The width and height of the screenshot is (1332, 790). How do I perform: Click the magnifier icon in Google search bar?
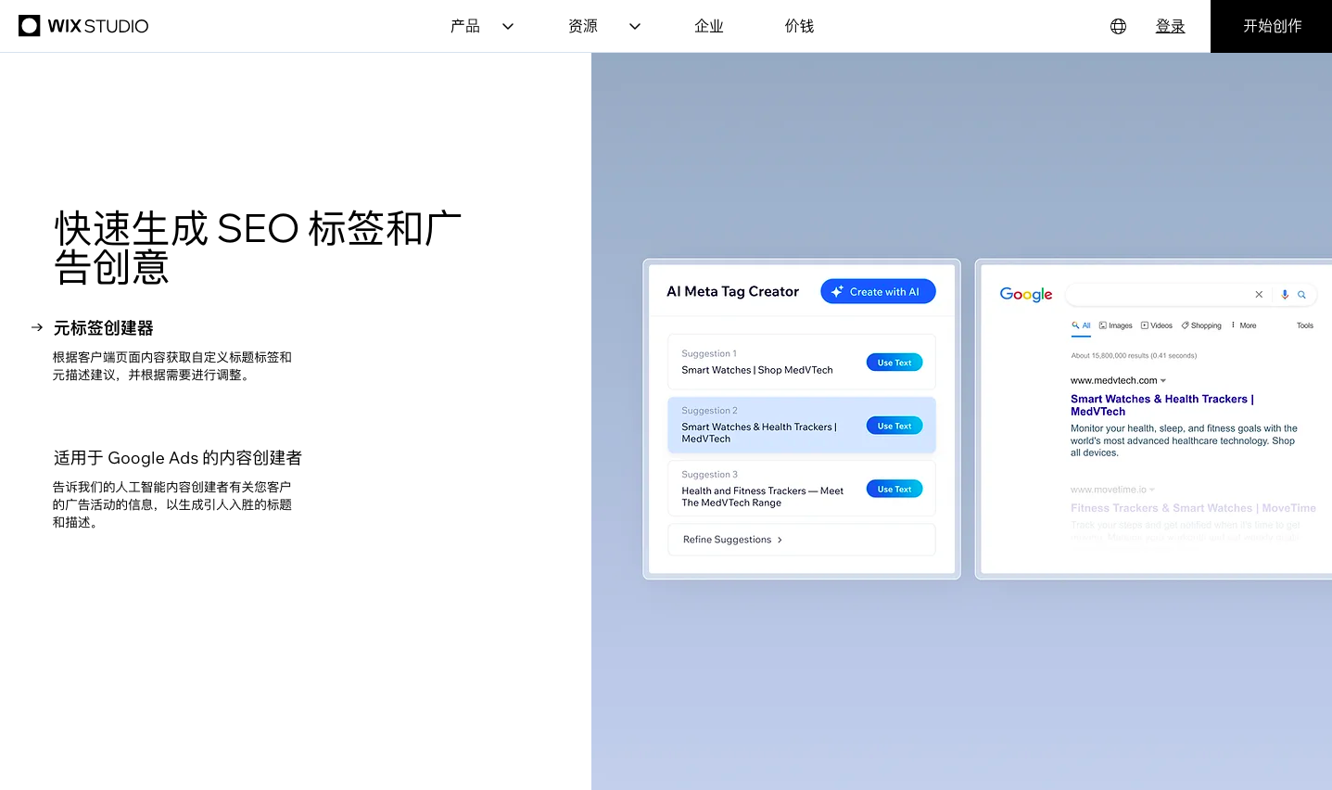coord(1301,295)
